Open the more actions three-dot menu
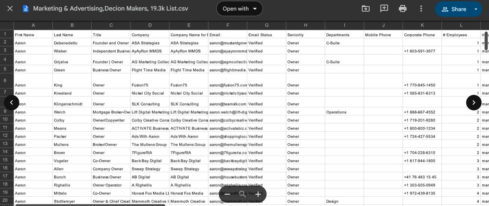The image size is (489, 206). pyautogui.click(x=421, y=9)
